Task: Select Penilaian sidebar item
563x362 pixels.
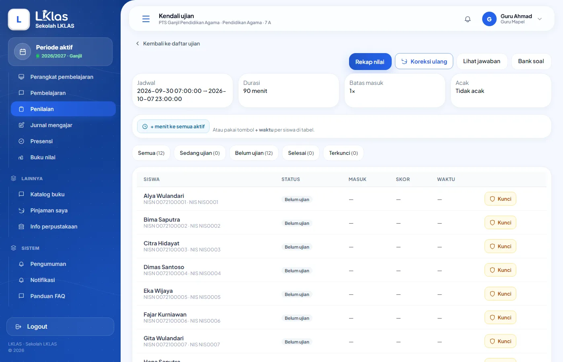Action: 63,109
